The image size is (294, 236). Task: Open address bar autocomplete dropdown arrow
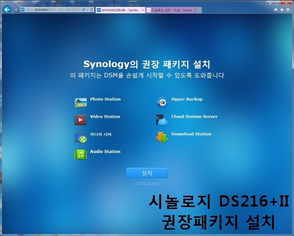point(87,10)
